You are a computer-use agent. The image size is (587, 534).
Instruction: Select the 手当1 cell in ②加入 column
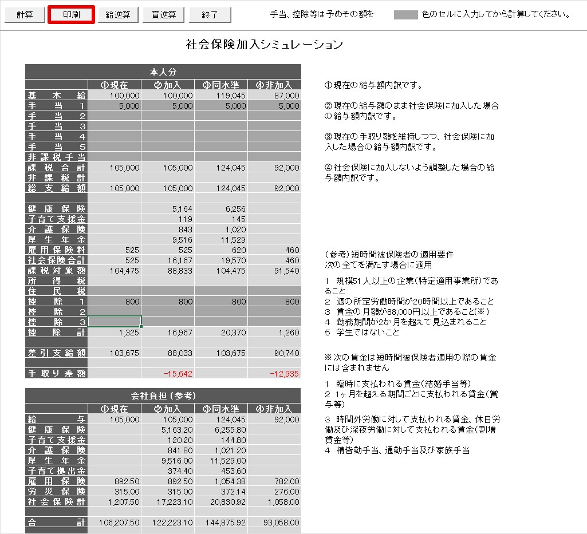tap(168, 106)
